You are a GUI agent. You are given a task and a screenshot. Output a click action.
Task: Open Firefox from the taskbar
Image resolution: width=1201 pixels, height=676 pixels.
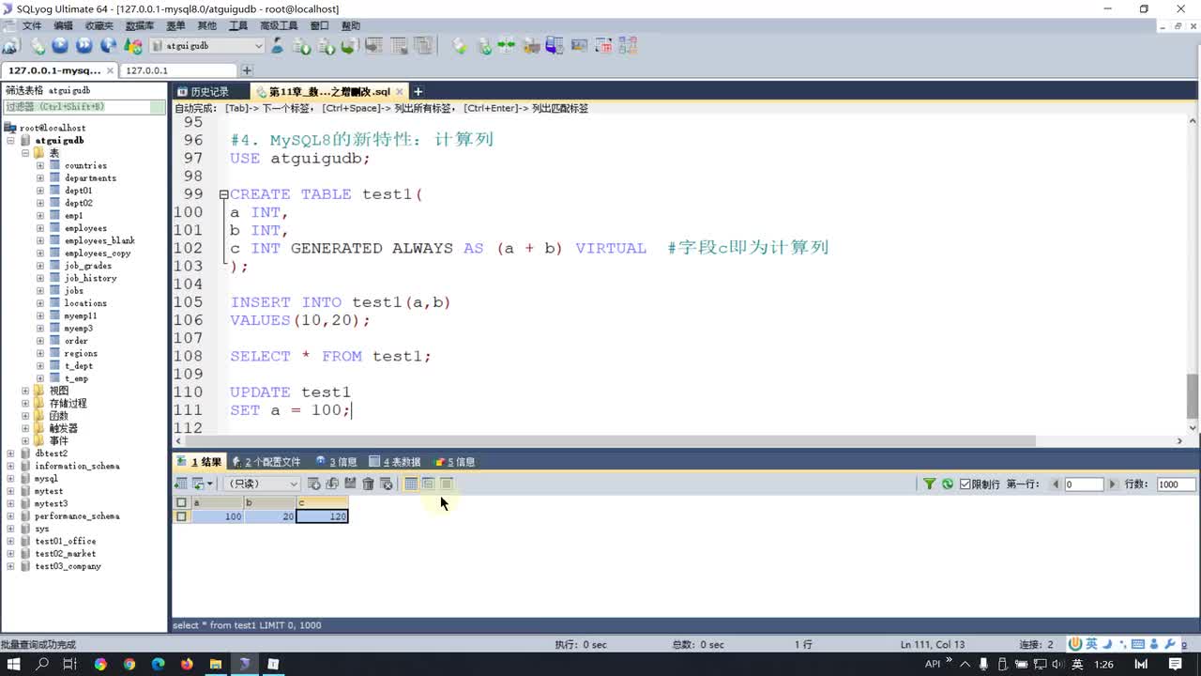[x=187, y=664]
